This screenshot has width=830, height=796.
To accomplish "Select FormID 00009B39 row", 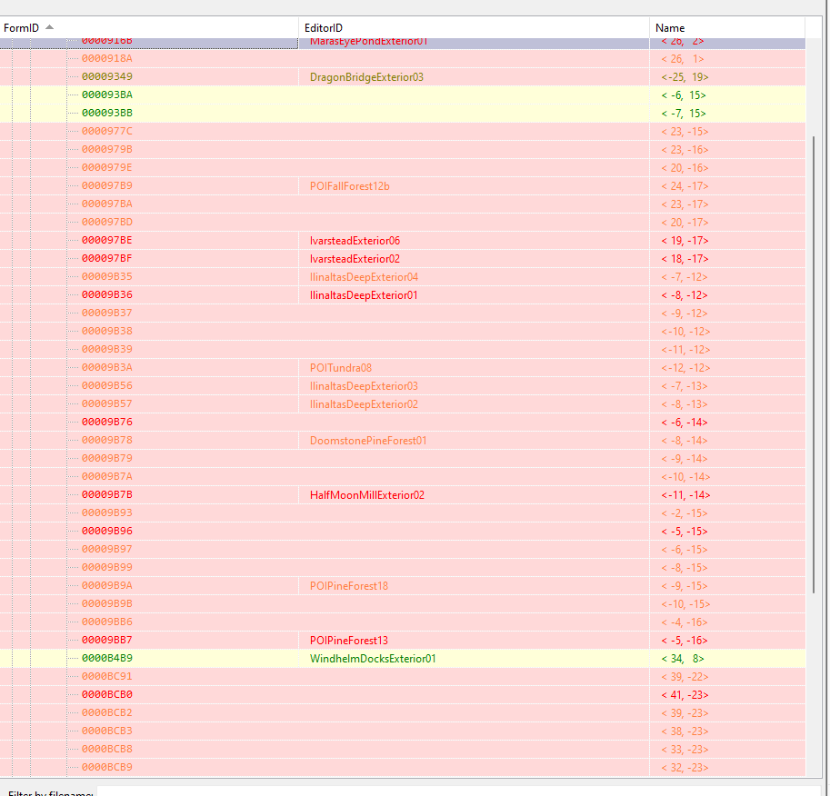I will [403, 350].
